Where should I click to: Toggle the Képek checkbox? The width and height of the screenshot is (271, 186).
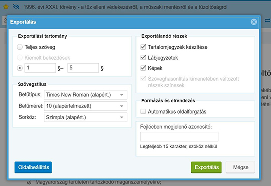pos(143,68)
